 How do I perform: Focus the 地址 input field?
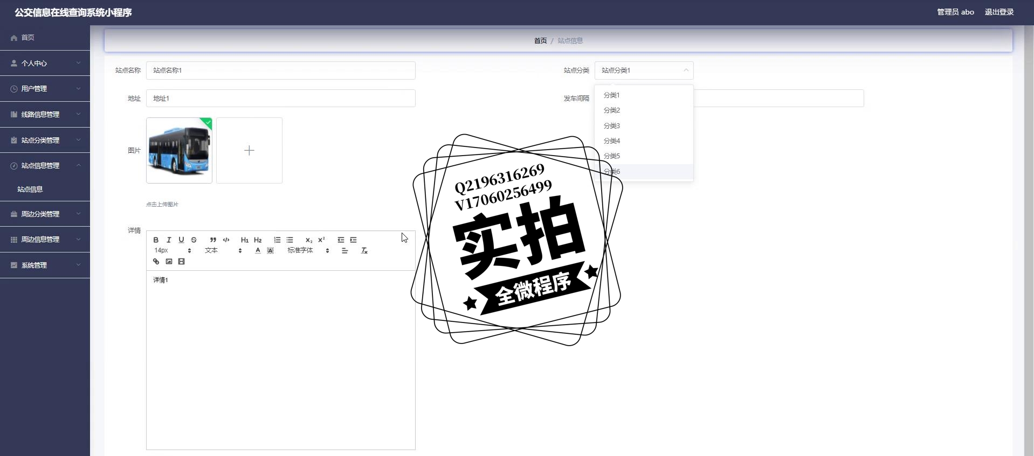[281, 99]
